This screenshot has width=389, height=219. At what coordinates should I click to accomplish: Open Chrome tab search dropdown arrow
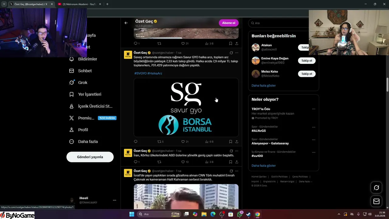click(x=4, y=4)
